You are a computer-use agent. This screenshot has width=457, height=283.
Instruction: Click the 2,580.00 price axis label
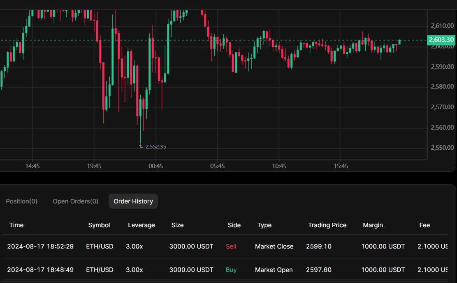pos(442,86)
